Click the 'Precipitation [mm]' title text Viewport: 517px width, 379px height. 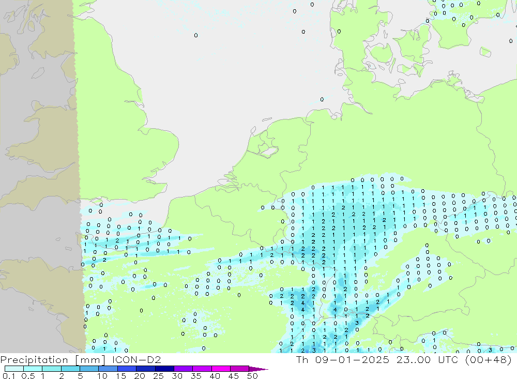point(53,360)
